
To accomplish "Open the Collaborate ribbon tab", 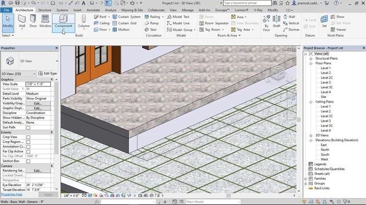I will point(156,10).
